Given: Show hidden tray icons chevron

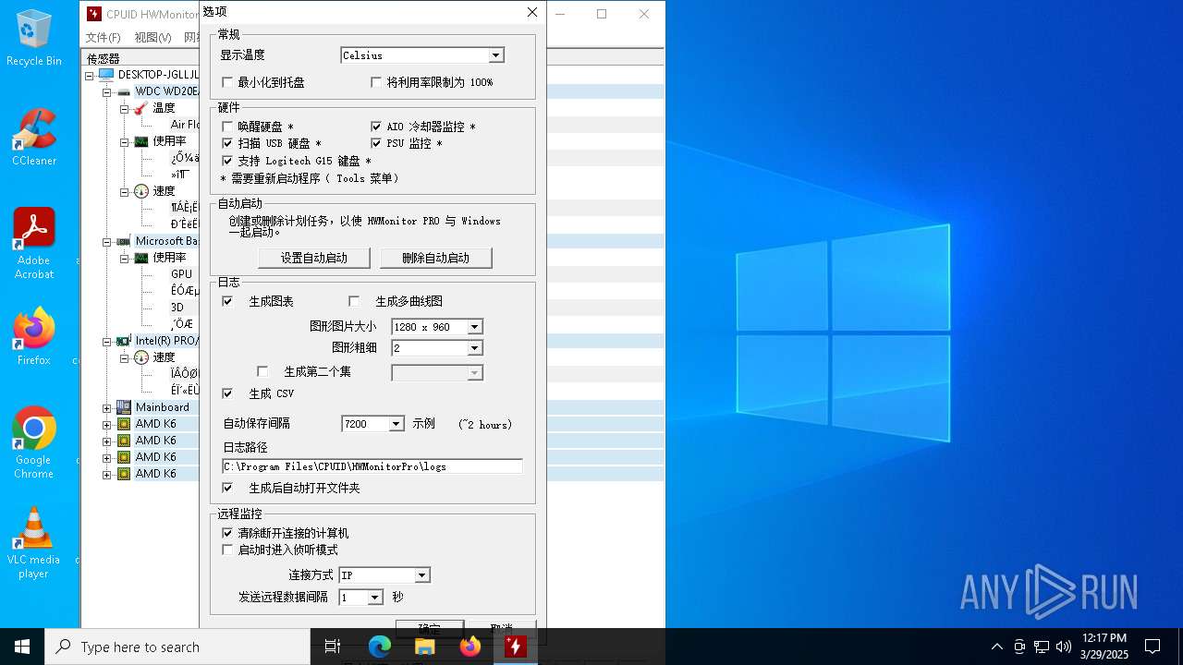Looking at the screenshot, I should 997,647.
